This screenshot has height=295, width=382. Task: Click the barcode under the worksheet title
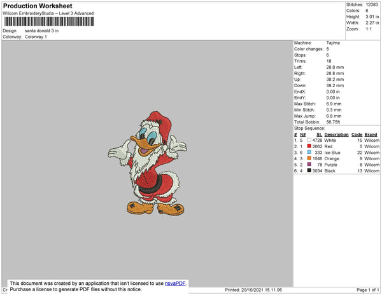coord(49,22)
